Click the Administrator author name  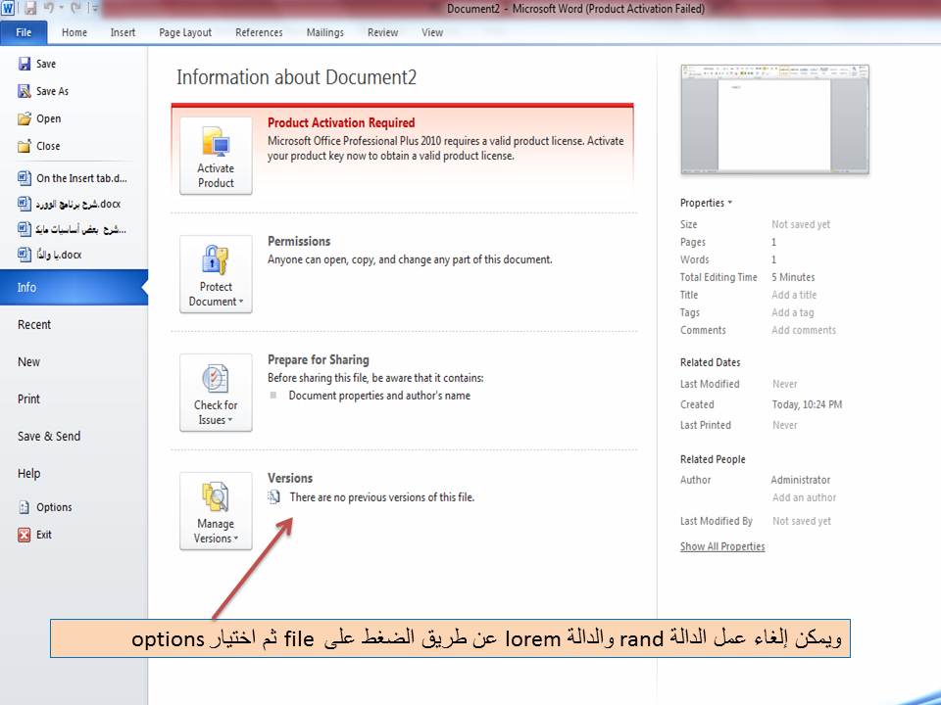pyautogui.click(x=801, y=480)
